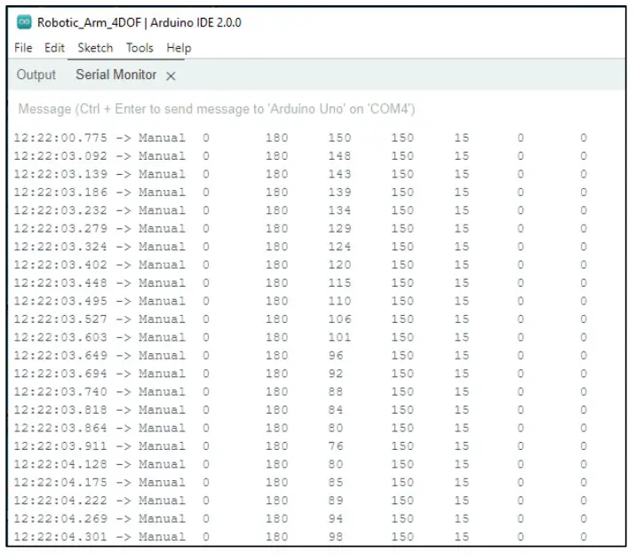Click the value 89 in the 12:22:04.222 row
Image resolution: width=636 pixels, height=560 pixels.
click(x=336, y=501)
